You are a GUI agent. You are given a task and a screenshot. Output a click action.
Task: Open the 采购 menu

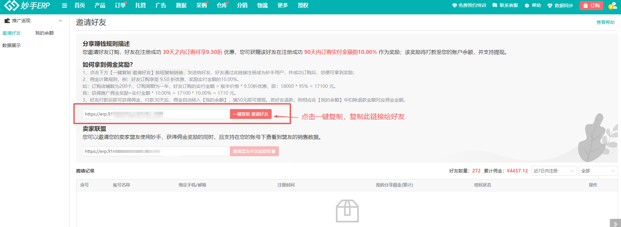tap(202, 6)
